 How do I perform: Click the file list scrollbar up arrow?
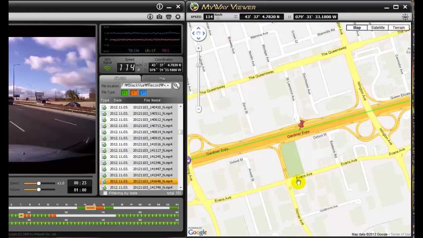point(180,107)
